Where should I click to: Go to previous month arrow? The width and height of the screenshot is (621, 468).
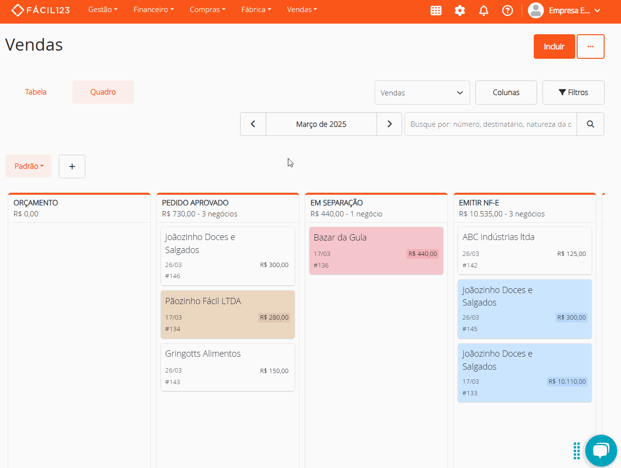coord(253,124)
